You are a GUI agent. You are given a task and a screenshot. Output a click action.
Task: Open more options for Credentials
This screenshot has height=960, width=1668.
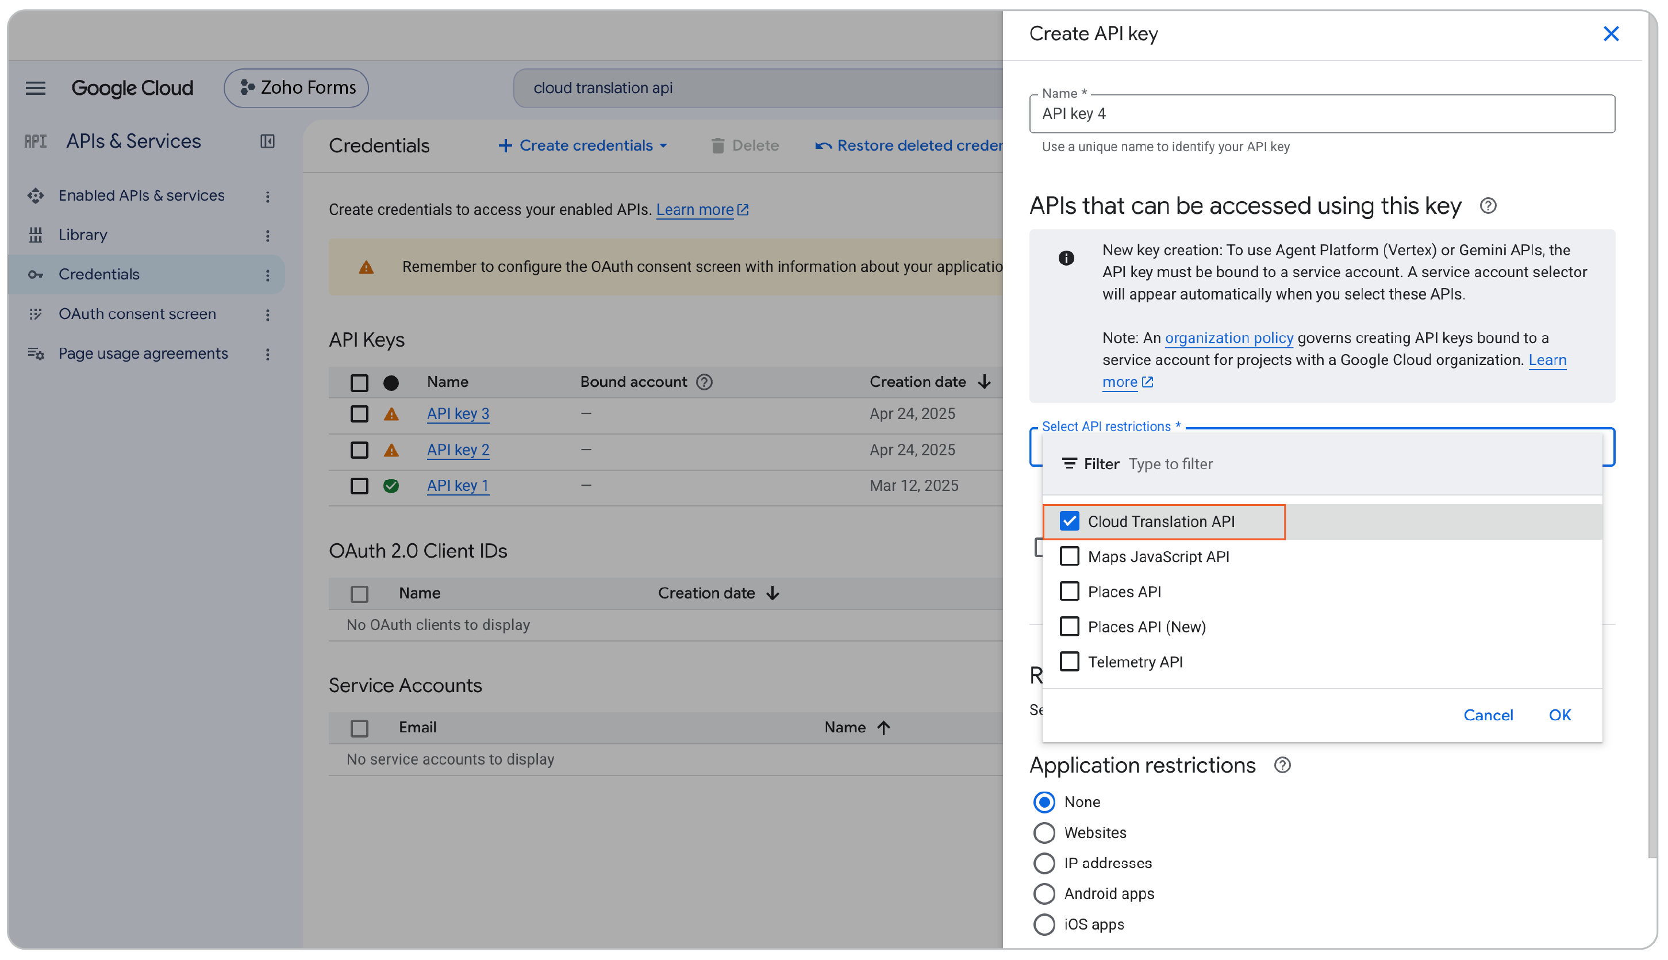[268, 275]
